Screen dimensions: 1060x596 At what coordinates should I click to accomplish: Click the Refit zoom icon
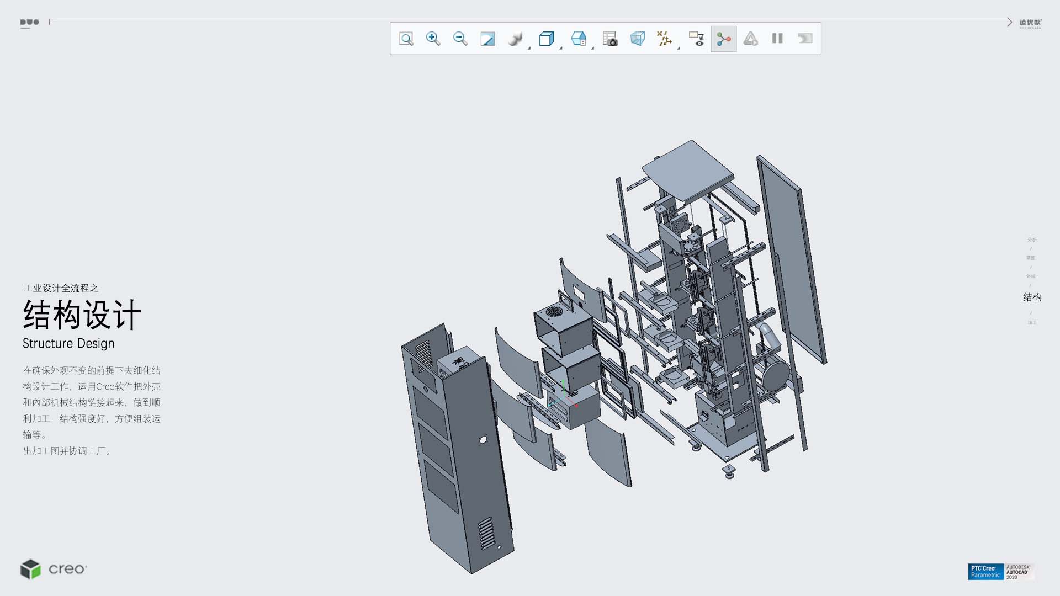[x=406, y=39]
